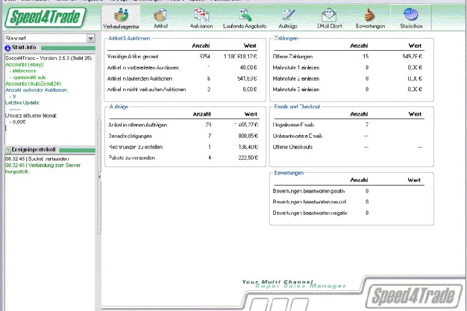Select the Start-Info panel header
Viewport: 467px width, 311px height.
[x=50, y=48]
